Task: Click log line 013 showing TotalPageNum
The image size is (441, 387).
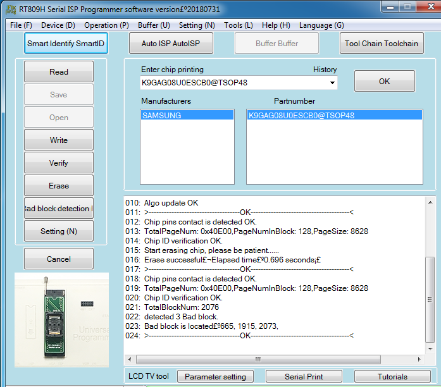Action: coord(247,231)
